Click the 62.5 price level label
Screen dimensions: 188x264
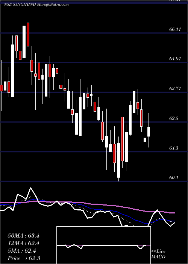click(174, 118)
